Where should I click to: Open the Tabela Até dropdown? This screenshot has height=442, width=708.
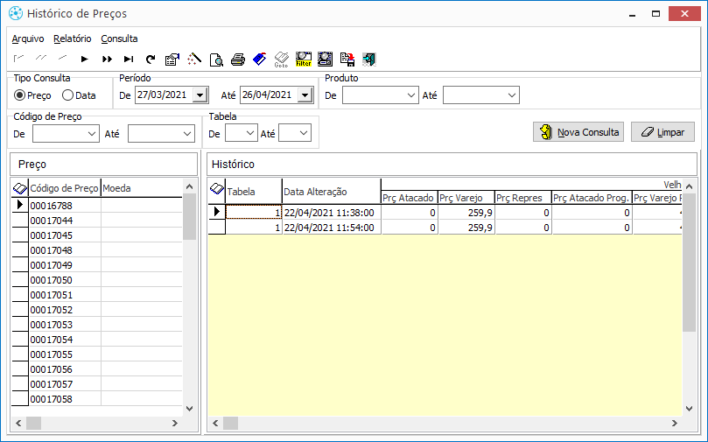[304, 133]
